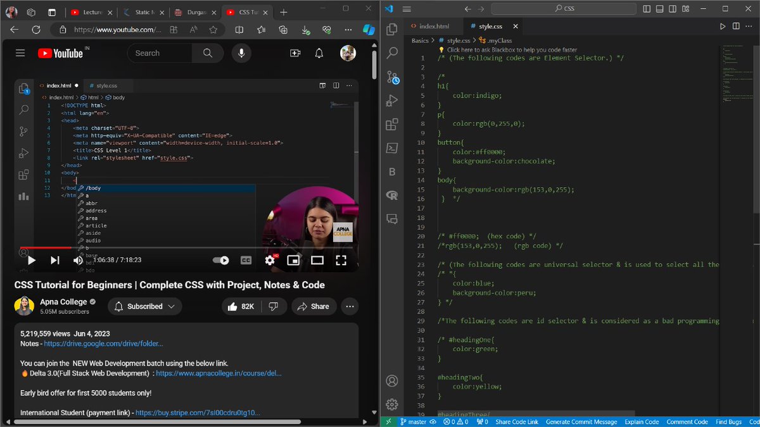Viewport: 760px width, 427px height.
Task: Toggle Edge split screen icon
Action: [239, 30]
